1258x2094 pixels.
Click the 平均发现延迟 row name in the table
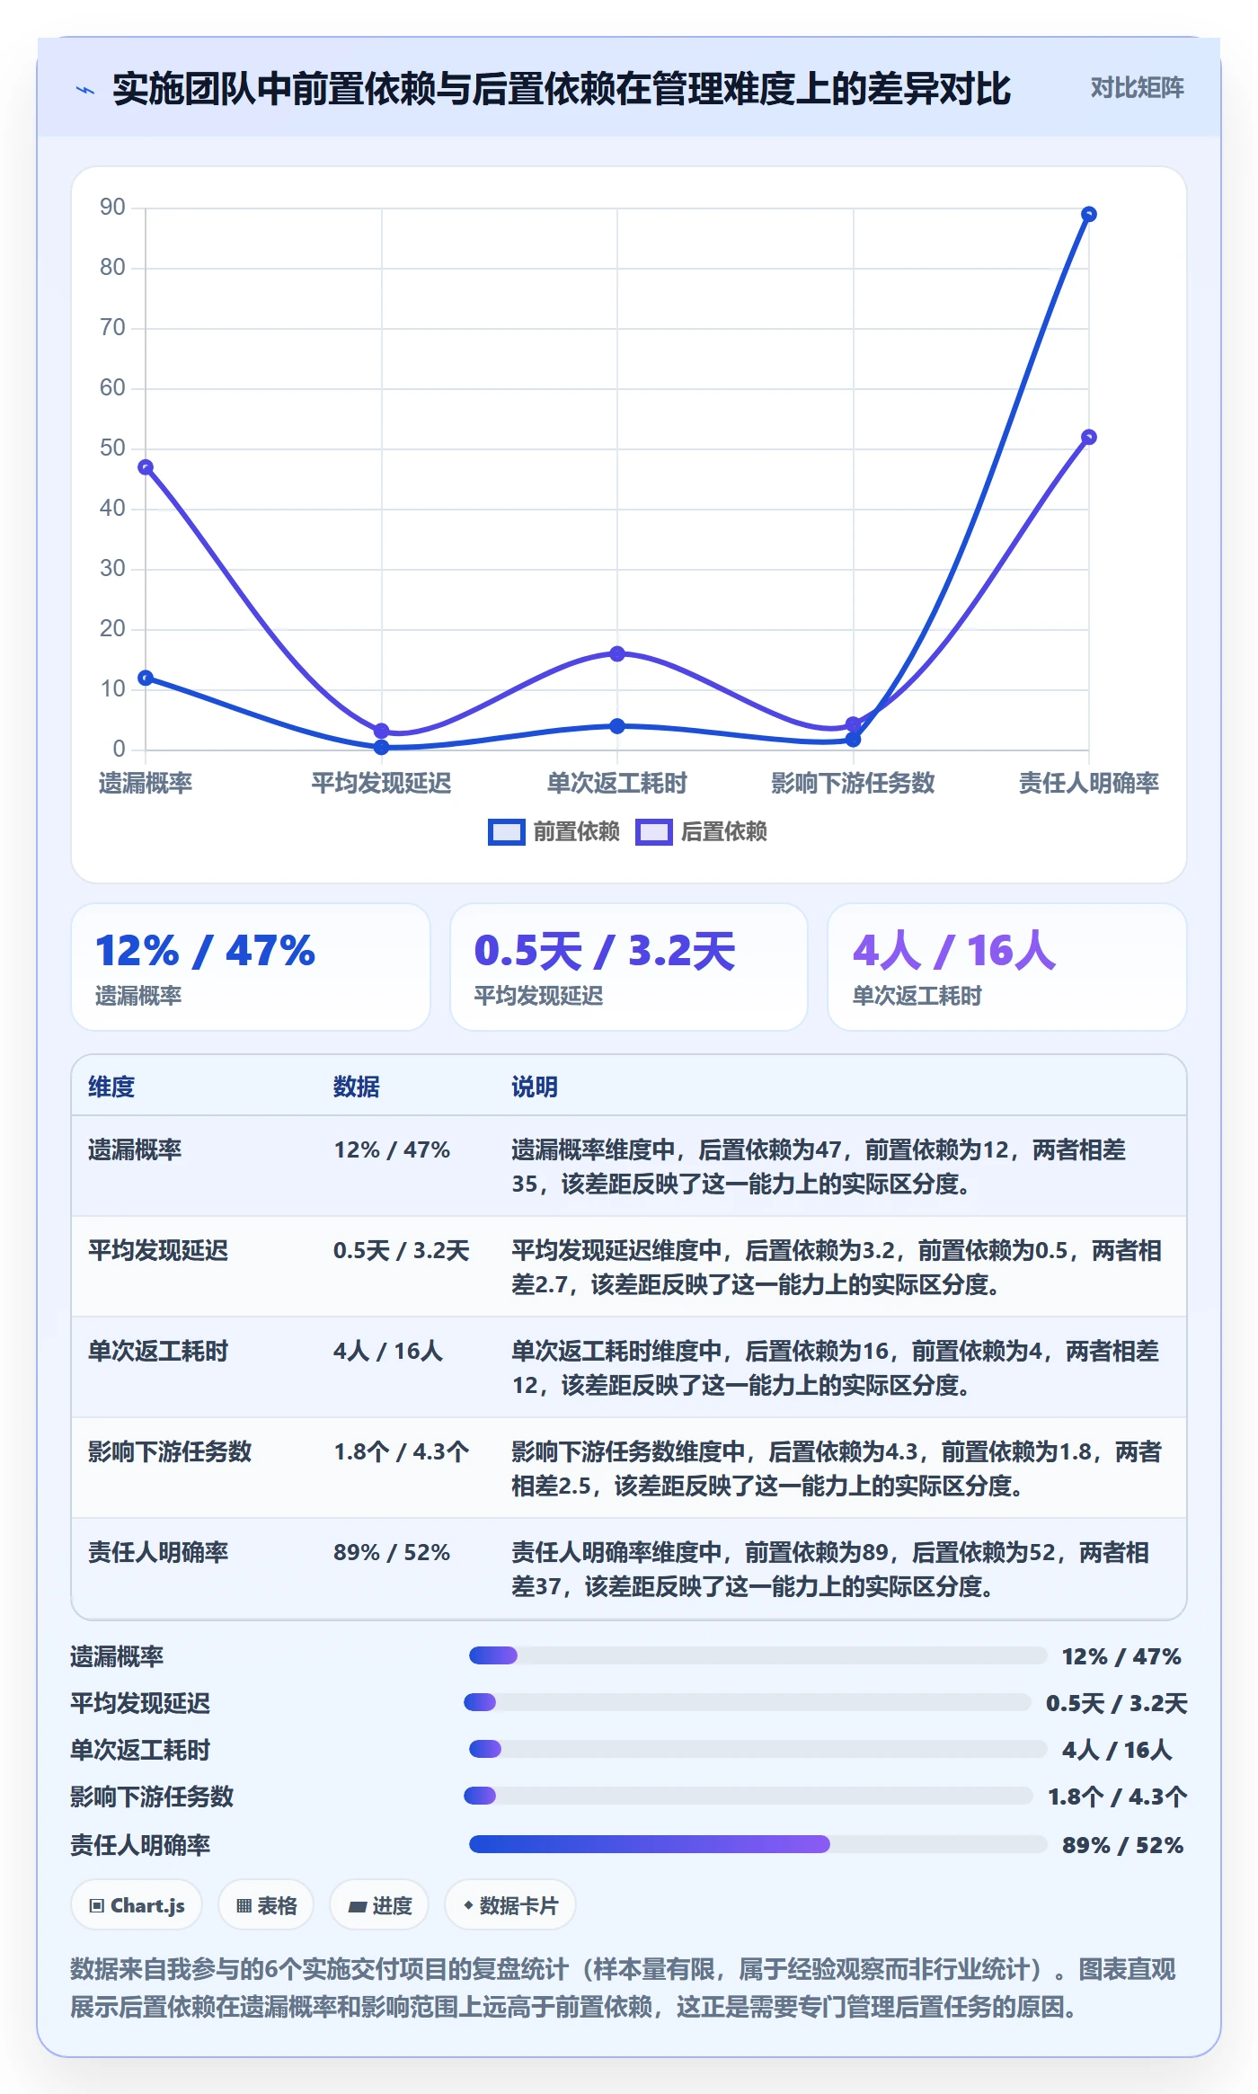158,1250
